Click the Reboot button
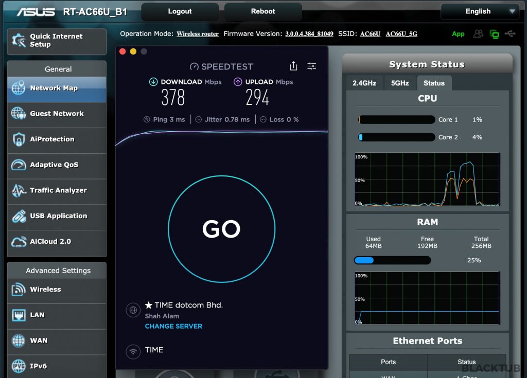Viewport: 527px width, 378px height. tap(263, 11)
